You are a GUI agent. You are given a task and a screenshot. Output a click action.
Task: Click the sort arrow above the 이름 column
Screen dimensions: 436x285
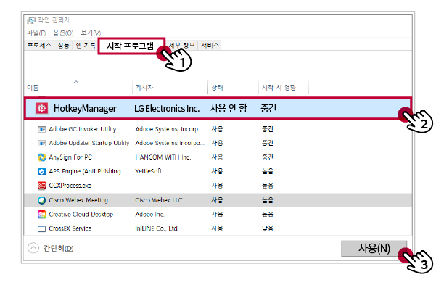76,82
